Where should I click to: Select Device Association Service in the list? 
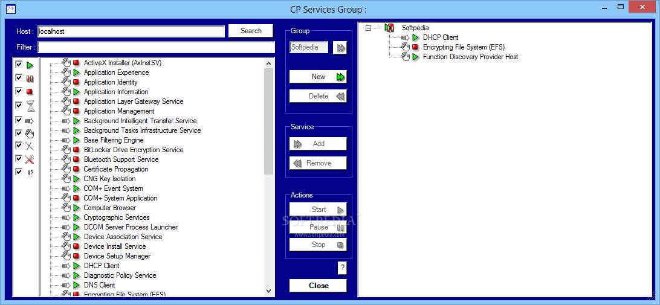[123, 237]
